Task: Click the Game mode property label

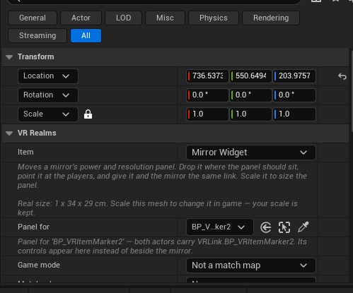Action: coord(39,265)
